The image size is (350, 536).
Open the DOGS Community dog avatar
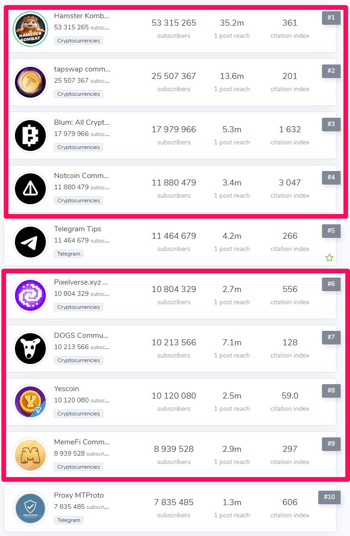pyautogui.click(x=30, y=349)
